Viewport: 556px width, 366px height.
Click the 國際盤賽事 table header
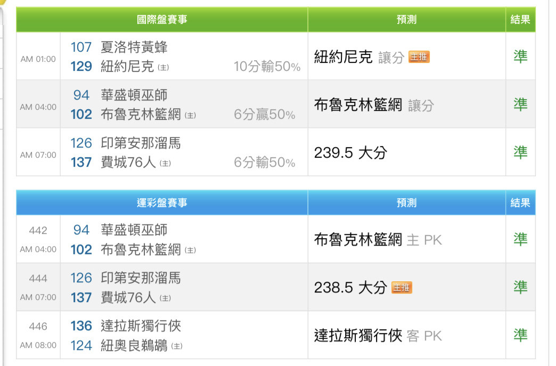(162, 20)
